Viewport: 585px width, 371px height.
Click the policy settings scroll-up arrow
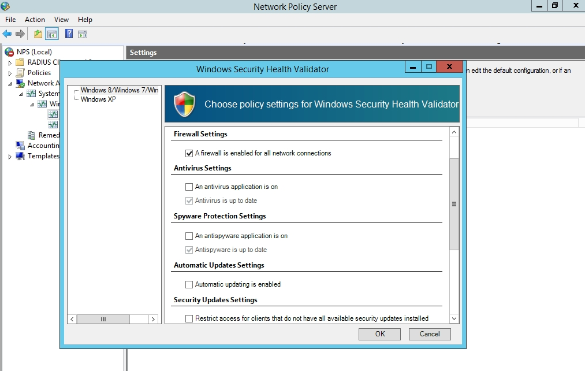click(x=454, y=132)
